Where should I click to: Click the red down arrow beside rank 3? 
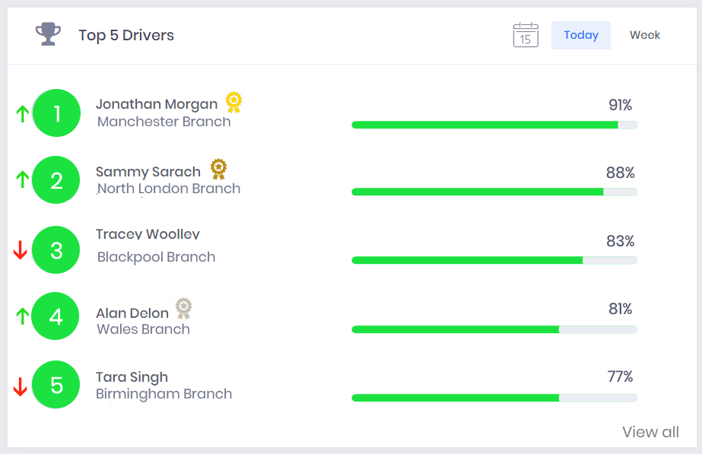20,250
